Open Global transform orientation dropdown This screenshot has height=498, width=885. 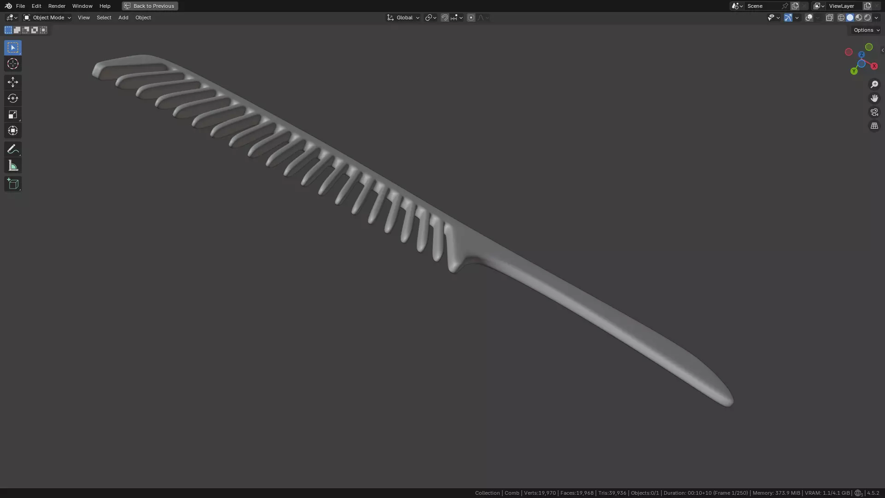pyautogui.click(x=403, y=18)
